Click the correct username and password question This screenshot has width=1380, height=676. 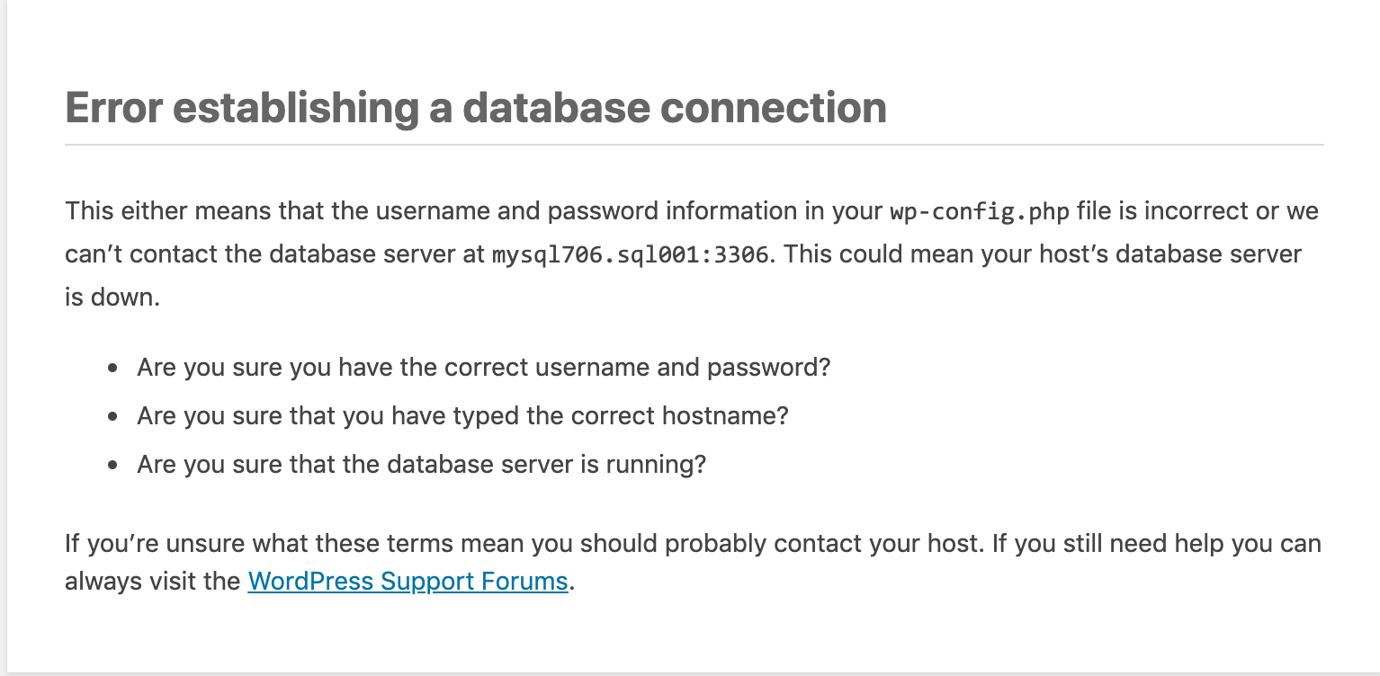pos(483,368)
